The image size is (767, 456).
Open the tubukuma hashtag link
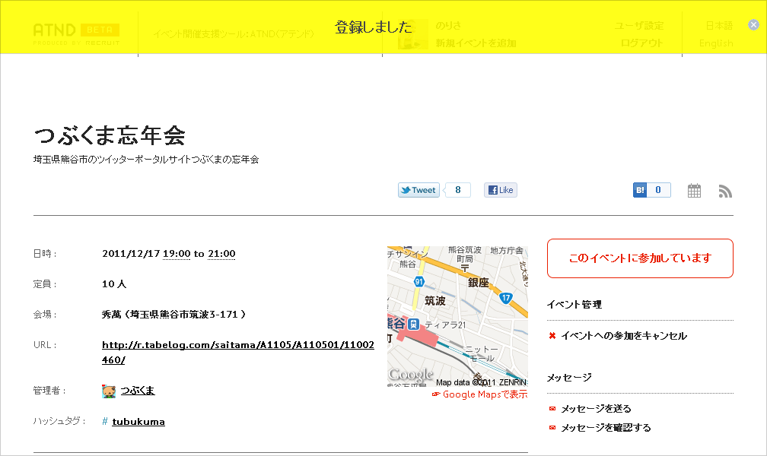click(x=138, y=422)
